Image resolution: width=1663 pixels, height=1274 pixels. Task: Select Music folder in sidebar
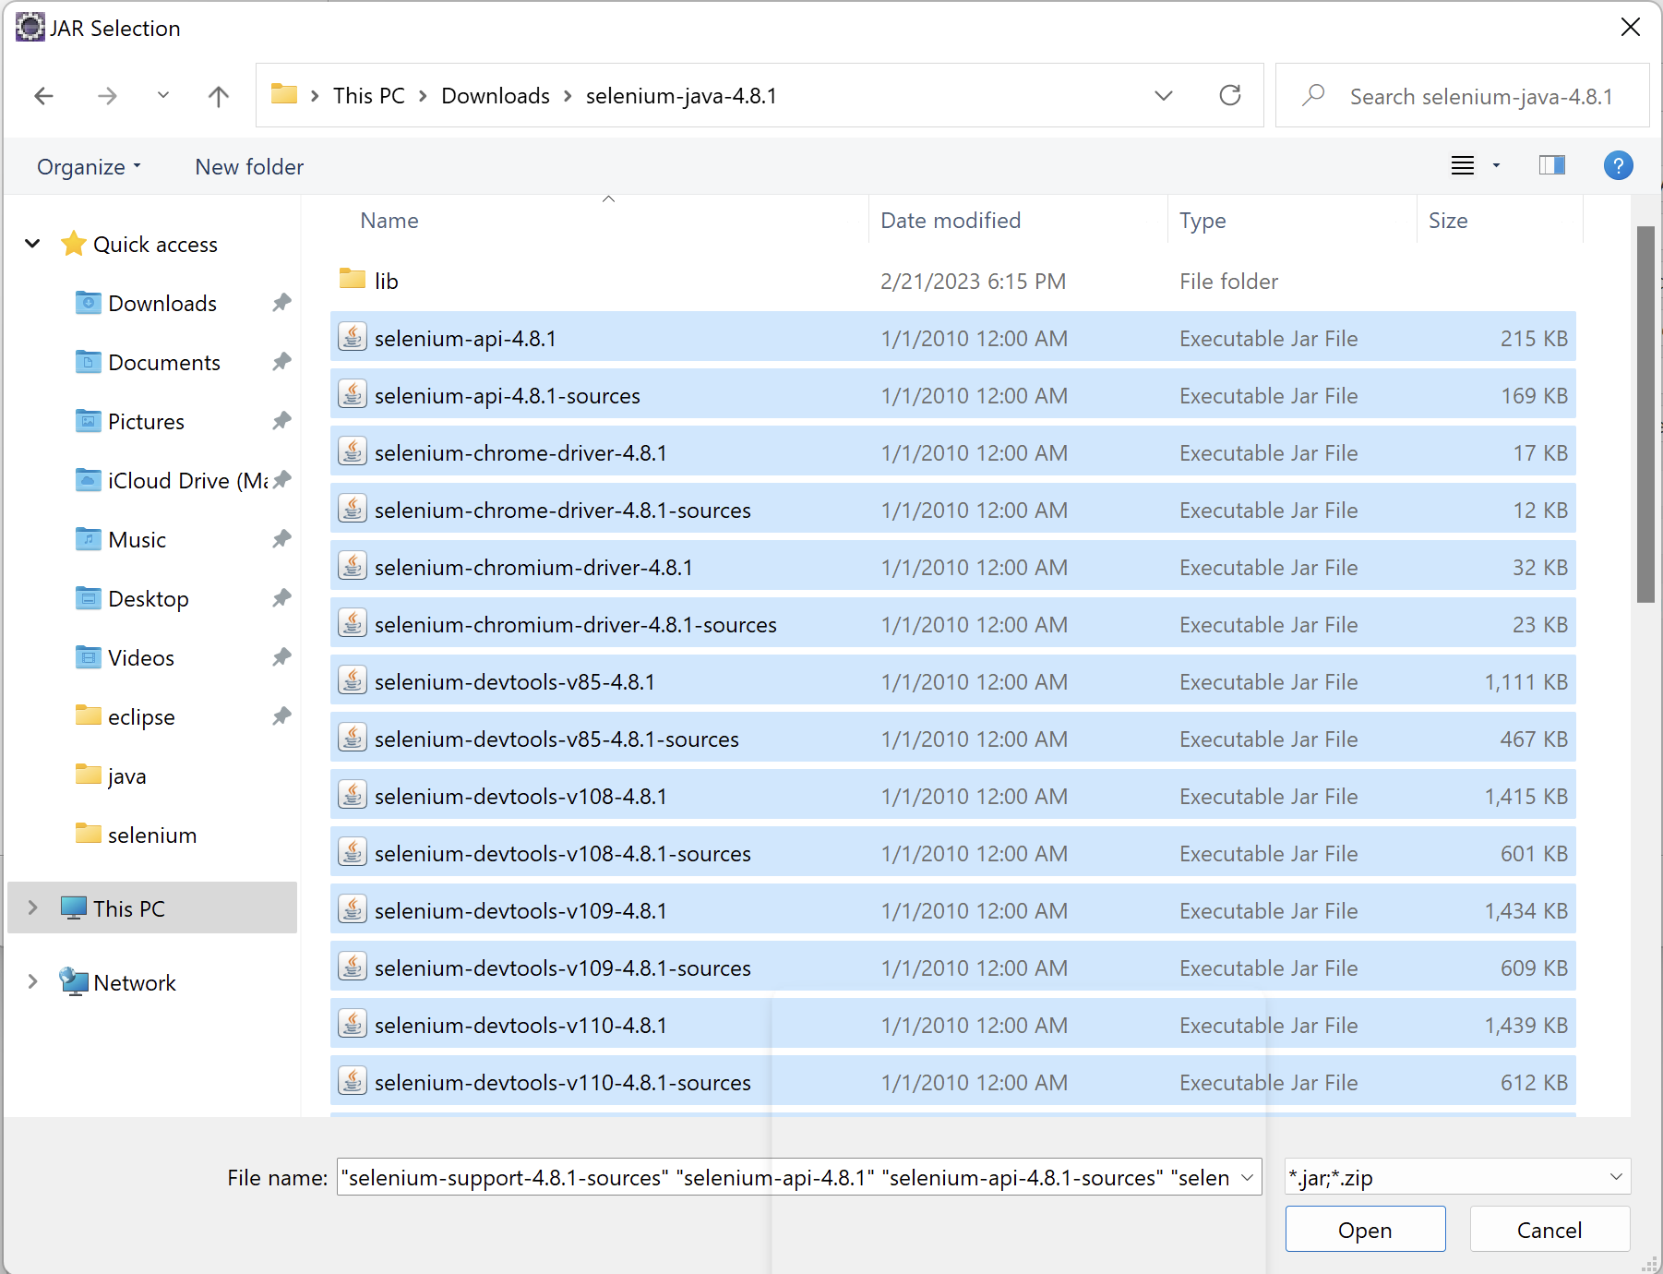coord(137,540)
